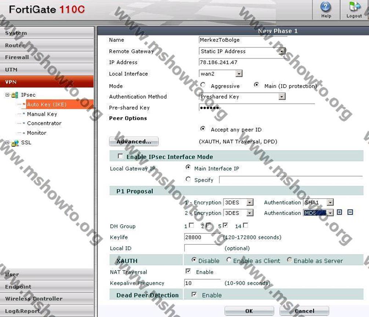The height and width of the screenshot is (317, 369).
Task: Open the System menu section
Action: (47, 33)
